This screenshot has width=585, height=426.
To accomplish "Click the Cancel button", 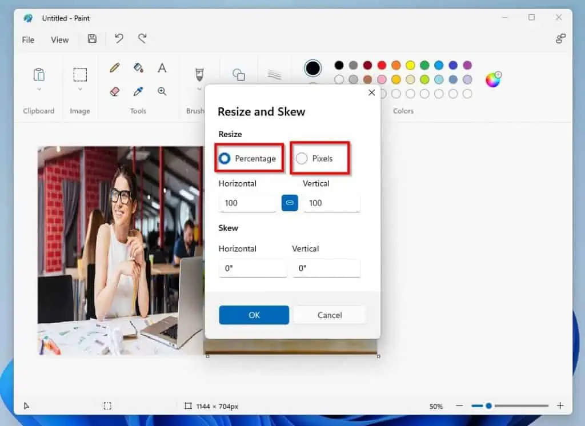I will (329, 315).
